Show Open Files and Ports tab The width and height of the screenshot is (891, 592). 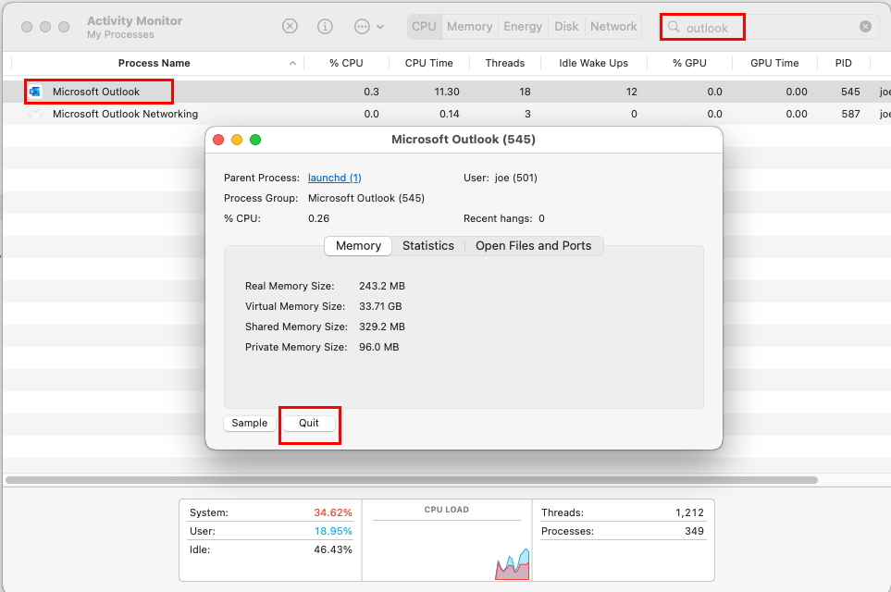click(x=533, y=246)
